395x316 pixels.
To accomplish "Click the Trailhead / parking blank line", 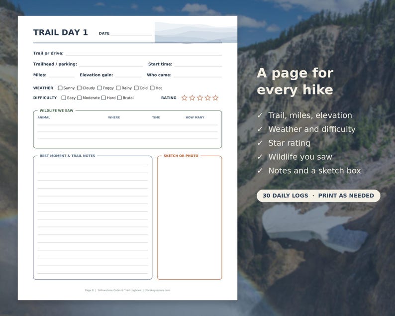I will coord(111,66).
